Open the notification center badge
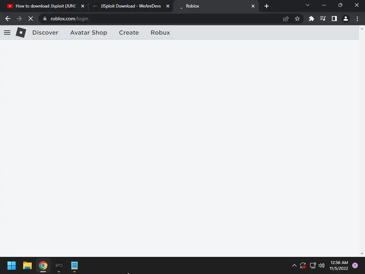The width and height of the screenshot is (365, 274). tap(355, 265)
